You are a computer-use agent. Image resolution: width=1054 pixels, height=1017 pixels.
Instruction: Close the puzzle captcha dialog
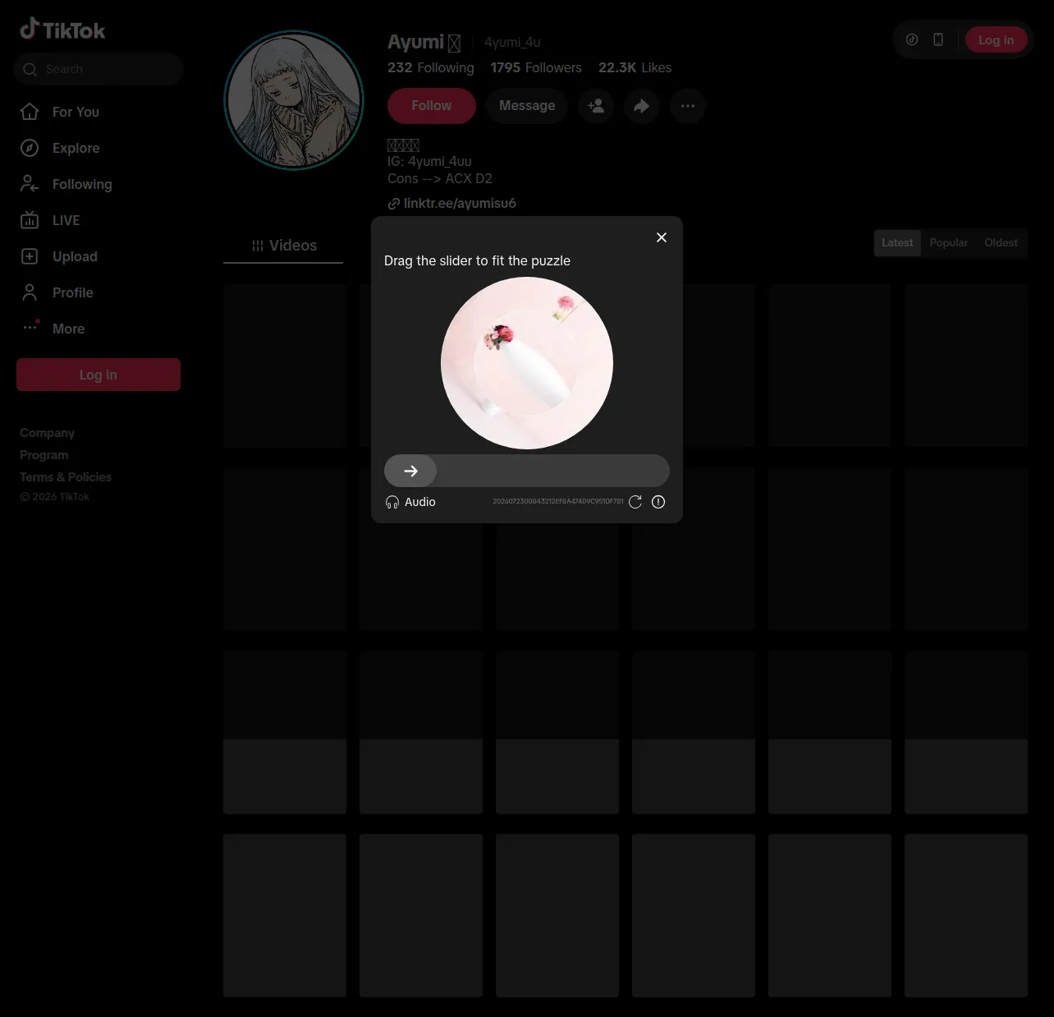pos(662,237)
